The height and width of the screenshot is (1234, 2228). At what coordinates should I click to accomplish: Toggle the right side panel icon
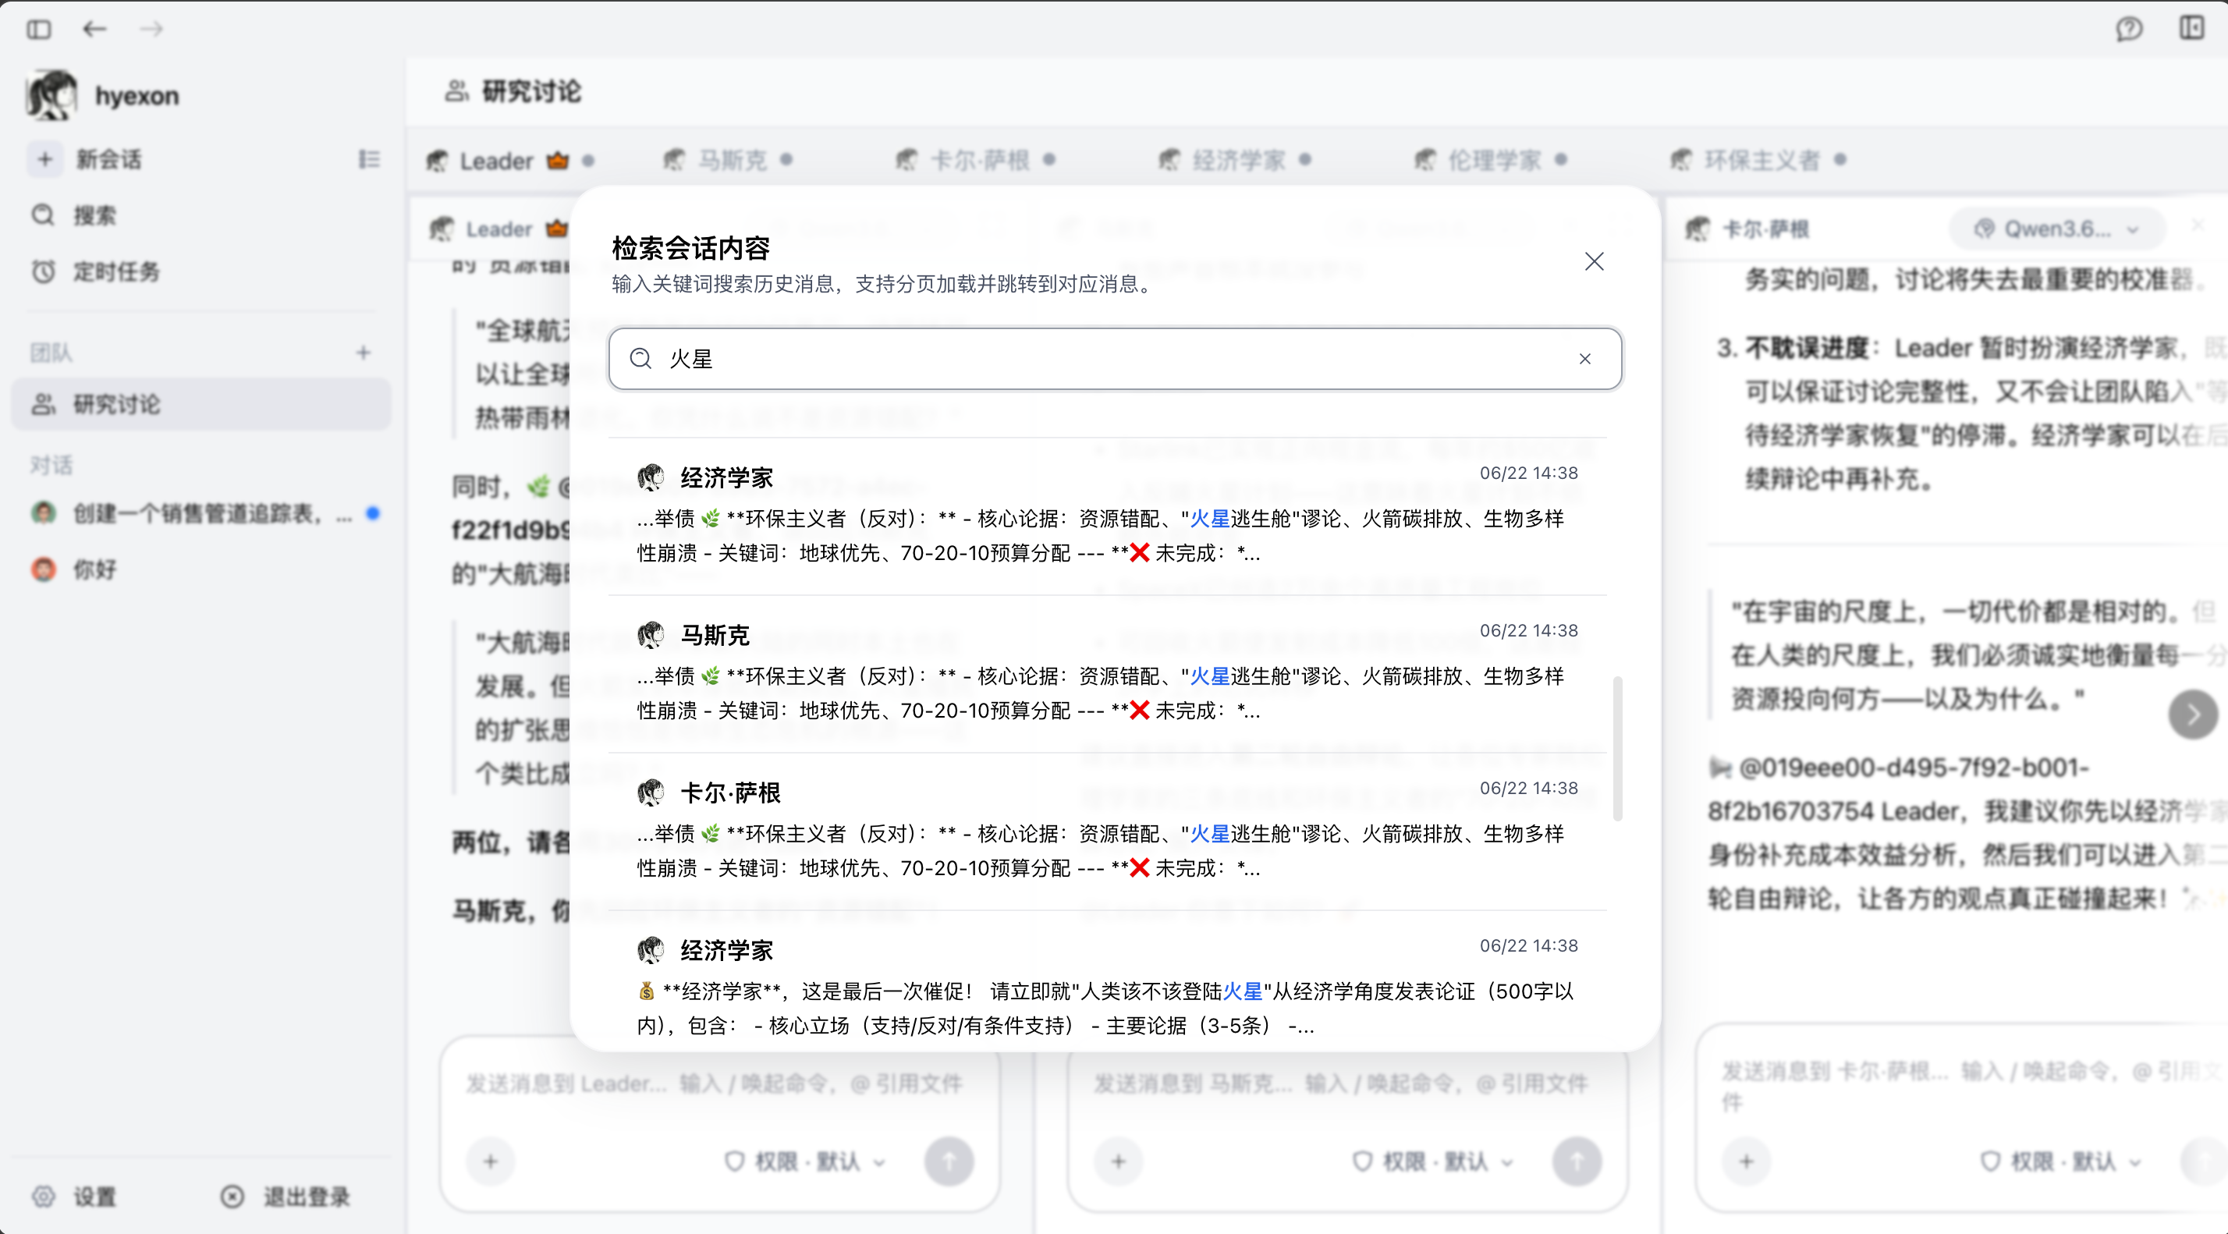point(2191,29)
